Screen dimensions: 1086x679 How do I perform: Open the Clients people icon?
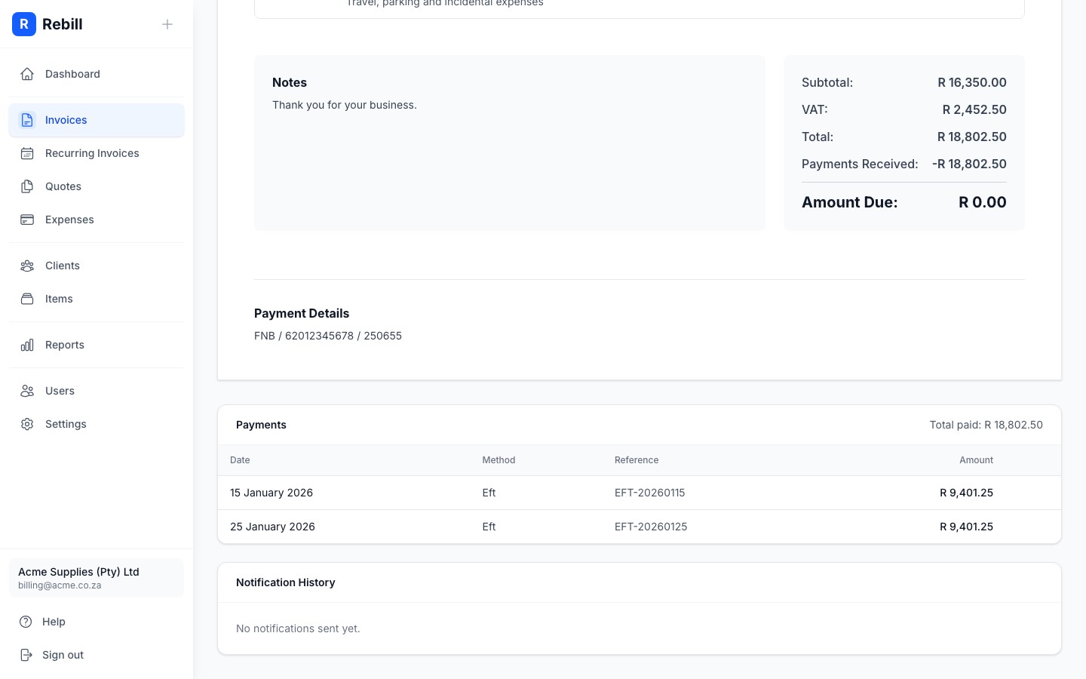(x=27, y=266)
